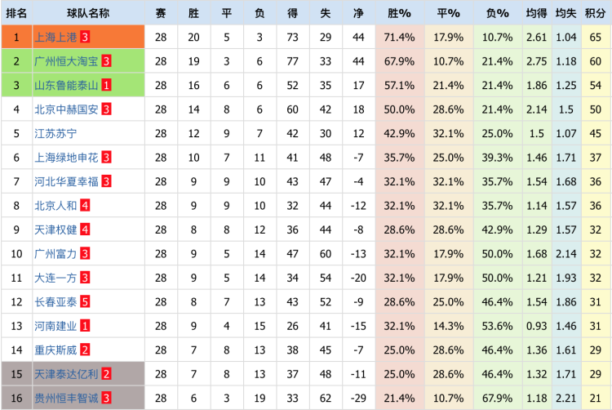Image resolution: width=612 pixels, height=410 pixels.
Task: Click red badge next to 长春亚泰
Action: (85, 302)
